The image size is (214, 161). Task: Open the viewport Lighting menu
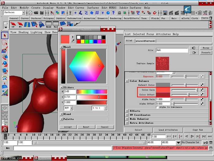pos(36,32)
